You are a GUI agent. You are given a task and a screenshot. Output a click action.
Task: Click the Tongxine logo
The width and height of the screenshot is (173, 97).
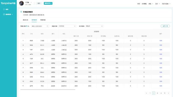point(8,3)
